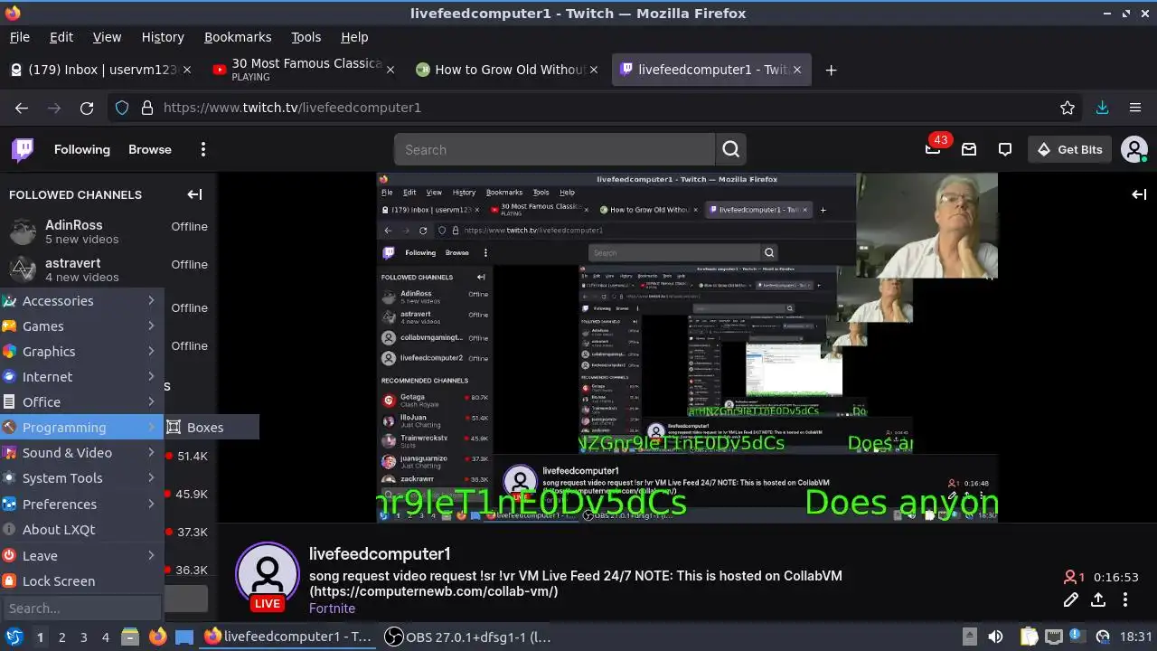Open Firefox downloads panel
Screen dimensions: 1157x651
(x=1102, y=108)
